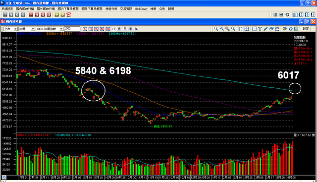Switch to layout number 1
Viewport: 317px width, 182px height.
click(x=295, y=14)
